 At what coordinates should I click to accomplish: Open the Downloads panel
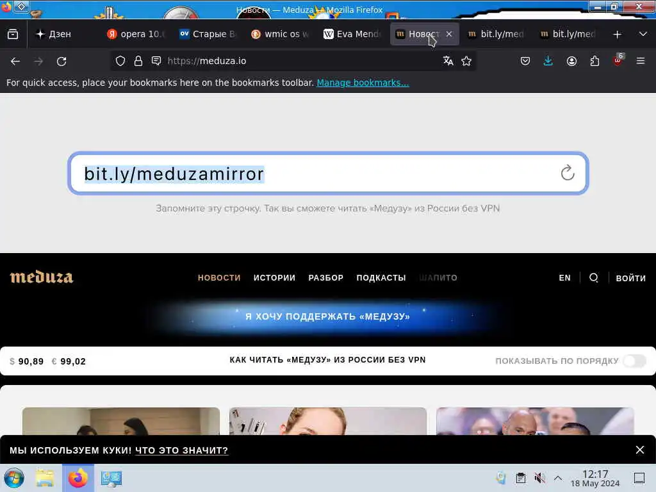[x=548, y=61]
